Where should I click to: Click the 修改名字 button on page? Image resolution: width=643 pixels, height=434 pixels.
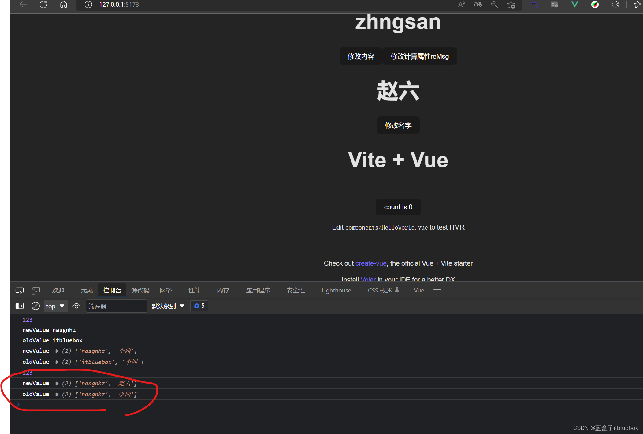pos(398,125)
